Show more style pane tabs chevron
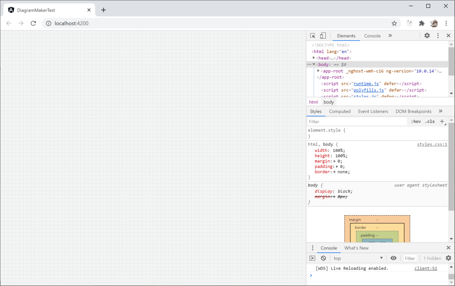Screen dimensions: 455x286 point(441,111)
